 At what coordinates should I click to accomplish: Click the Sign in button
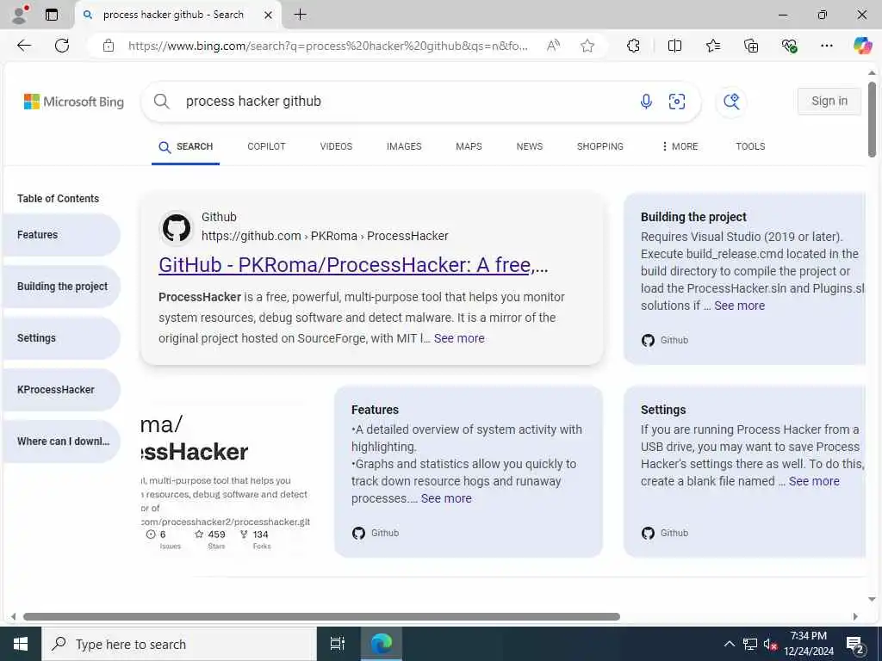pos(829,102)
